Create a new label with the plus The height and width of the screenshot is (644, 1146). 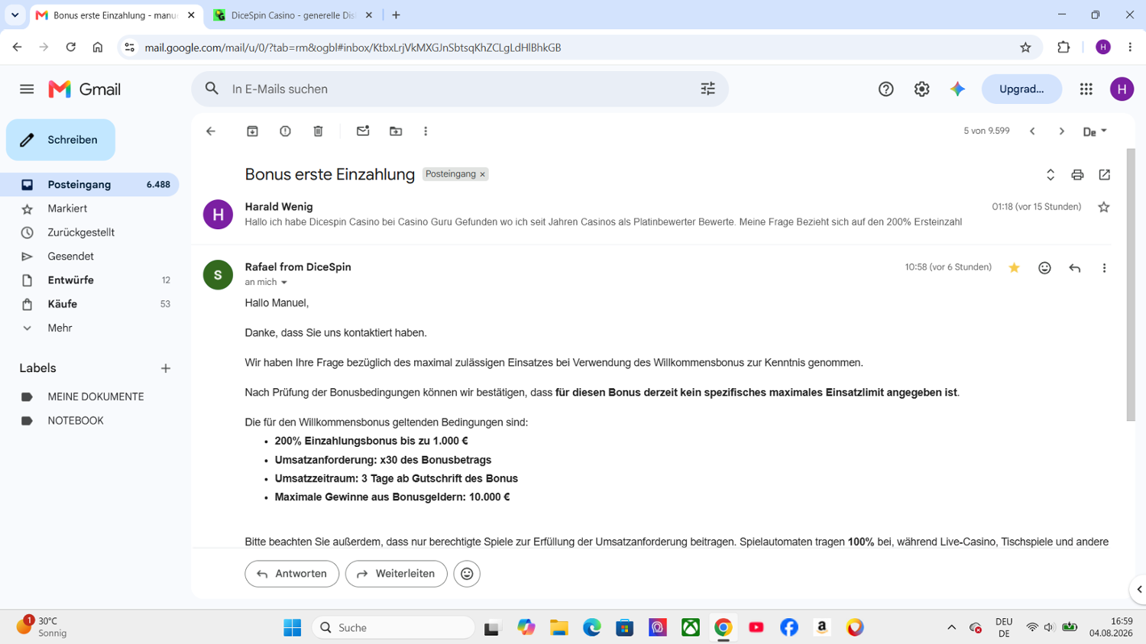pos(166,368)
